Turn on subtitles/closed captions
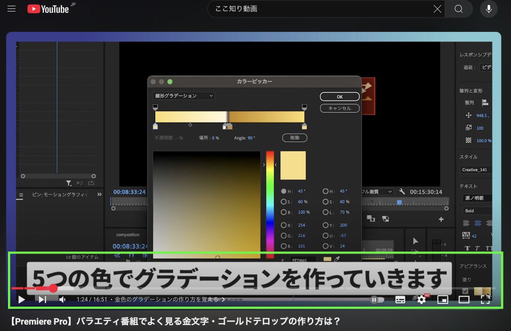 tap(400, 300)
